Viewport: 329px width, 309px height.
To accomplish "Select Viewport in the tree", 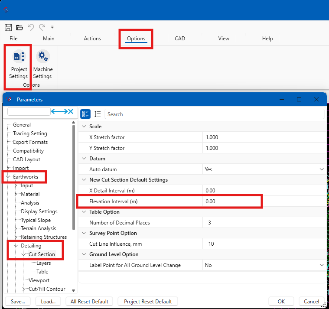I will pos(39,280).
